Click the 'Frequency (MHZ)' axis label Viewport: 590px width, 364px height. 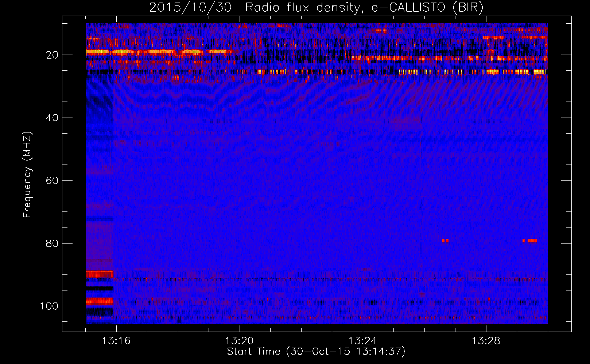pos(27,174)
